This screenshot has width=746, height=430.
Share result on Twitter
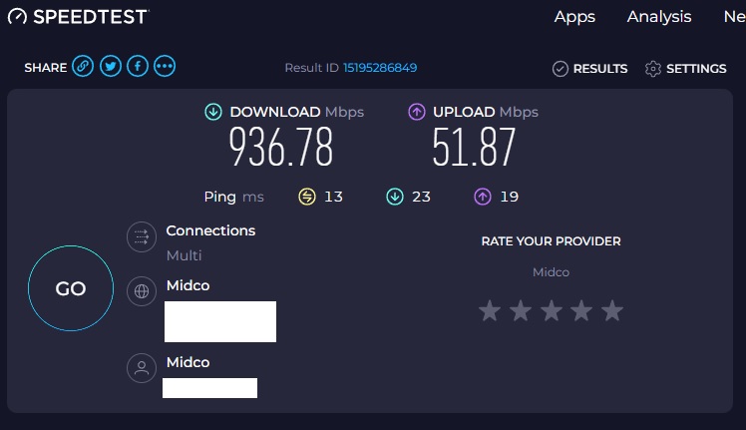pyautogui.click(x=111, y=66)
